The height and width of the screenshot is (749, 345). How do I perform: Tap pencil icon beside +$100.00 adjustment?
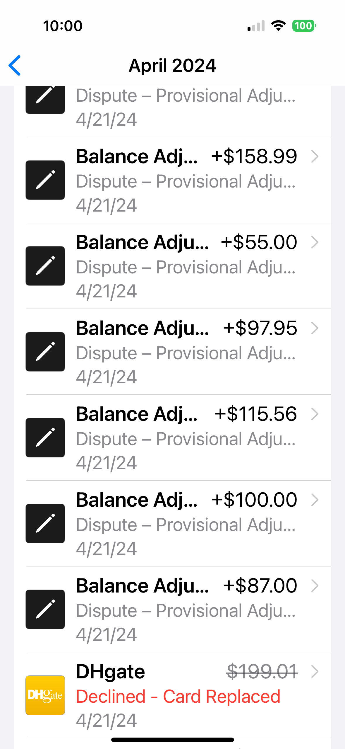pyautogui.click(x=45, y=523)
